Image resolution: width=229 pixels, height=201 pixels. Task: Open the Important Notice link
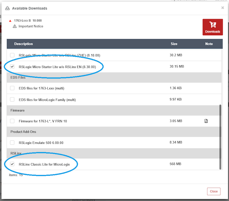[31, 26]
